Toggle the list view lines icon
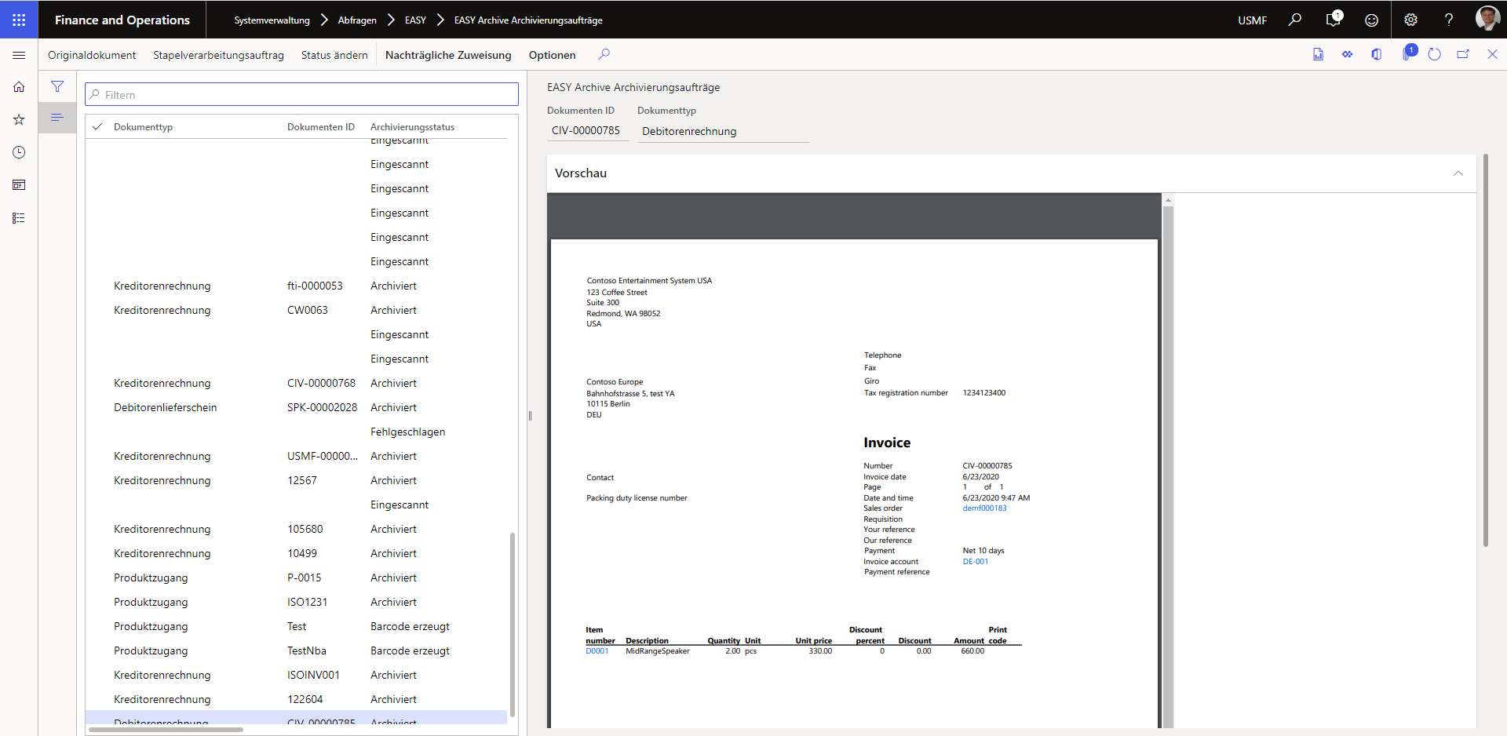The width and height of the screenshot is (1507, 736). point(57,118)
